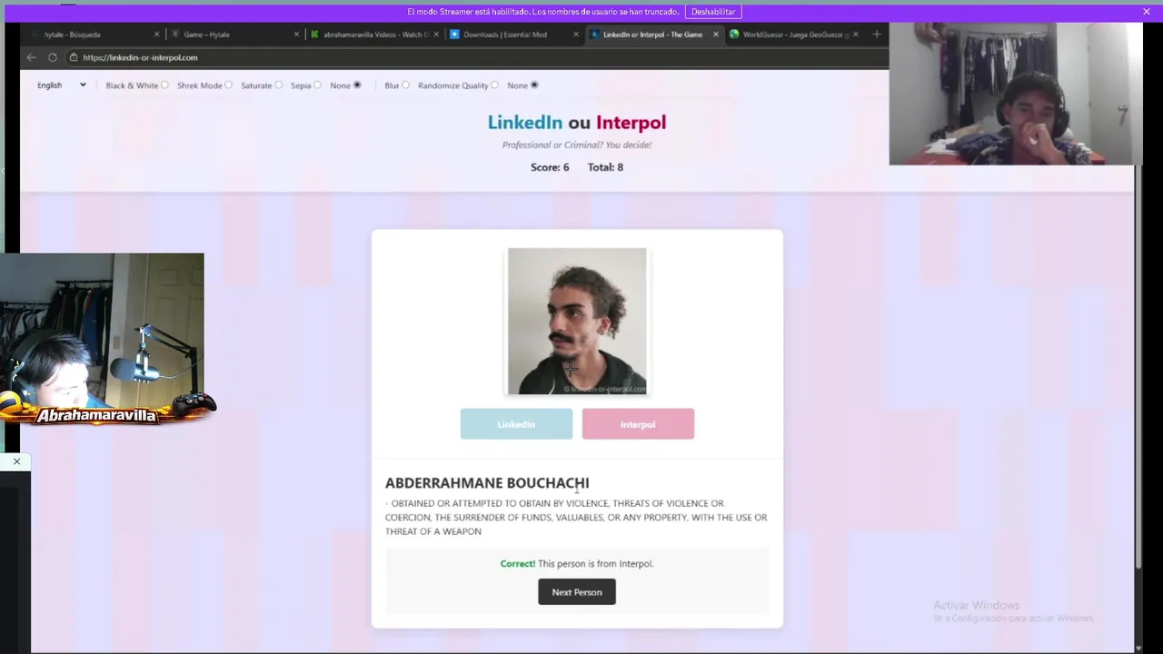This screenshot has width=1163, height=654.
Task: Open a new browser tab
Action: (876, 35)
